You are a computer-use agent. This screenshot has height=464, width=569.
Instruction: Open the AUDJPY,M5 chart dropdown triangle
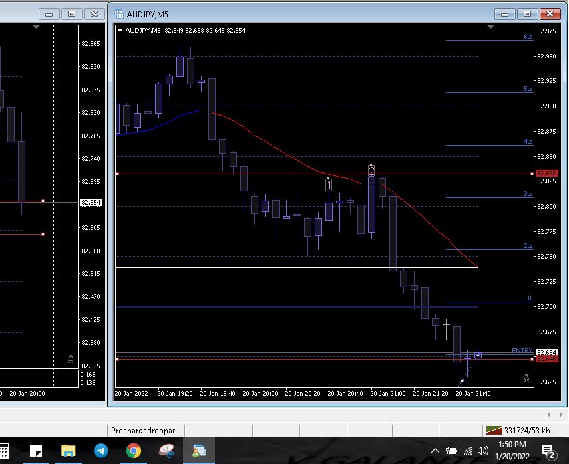pos(120,31)
